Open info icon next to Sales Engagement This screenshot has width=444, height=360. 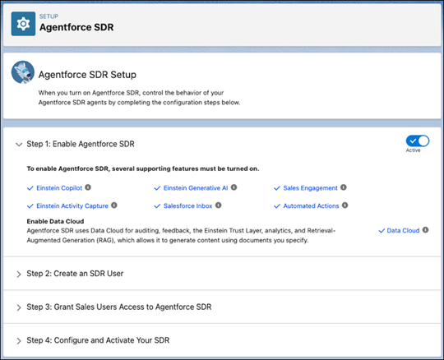[x=344, y=187]
